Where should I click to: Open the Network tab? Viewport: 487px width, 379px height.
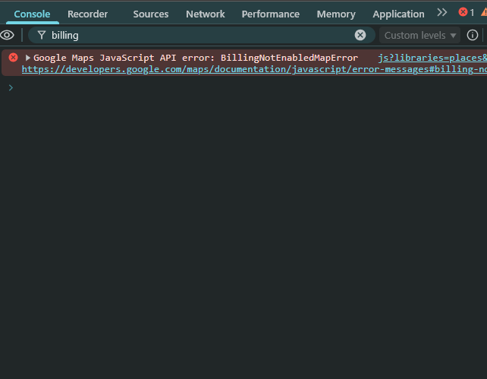205,14
